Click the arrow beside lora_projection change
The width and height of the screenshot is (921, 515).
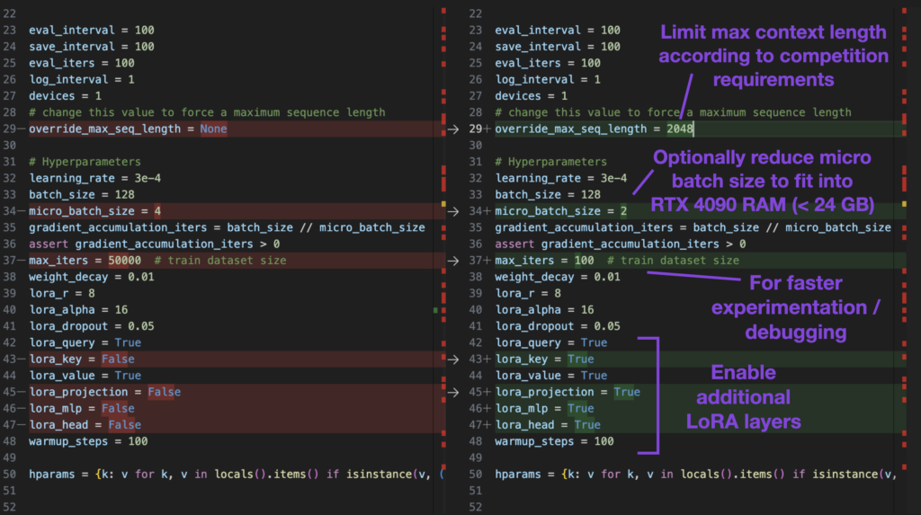pos(455,392)
